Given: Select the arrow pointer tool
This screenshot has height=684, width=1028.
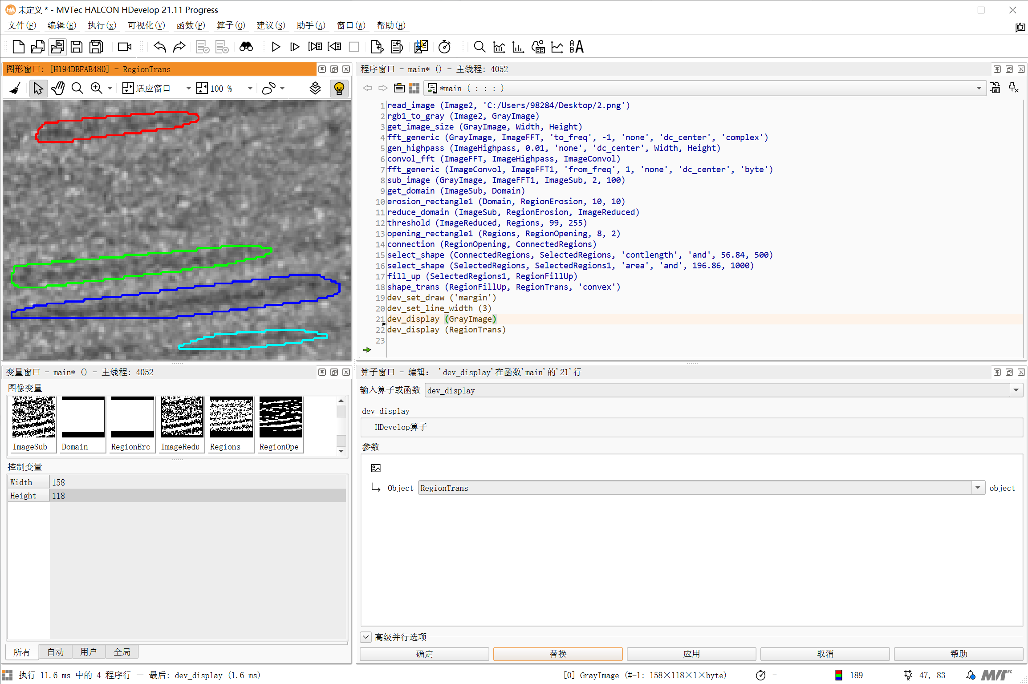Looking at the screenshot, I should click(x=38, y=89).
